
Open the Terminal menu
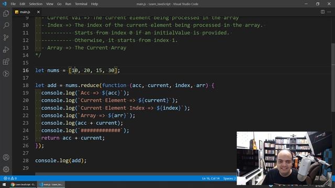81,4
